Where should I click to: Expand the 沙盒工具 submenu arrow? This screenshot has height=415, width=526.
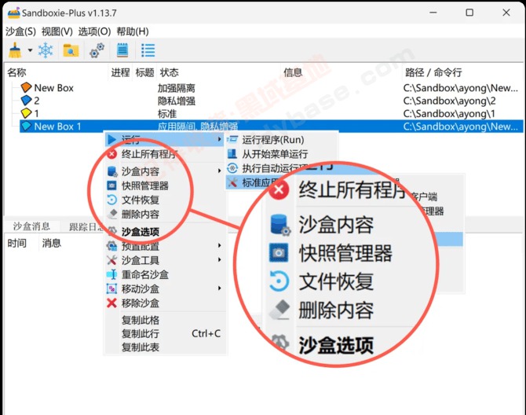point(219,259)
